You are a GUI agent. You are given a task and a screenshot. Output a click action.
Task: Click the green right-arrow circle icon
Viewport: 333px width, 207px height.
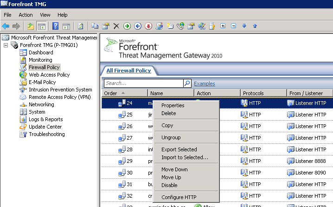(127, 26)
